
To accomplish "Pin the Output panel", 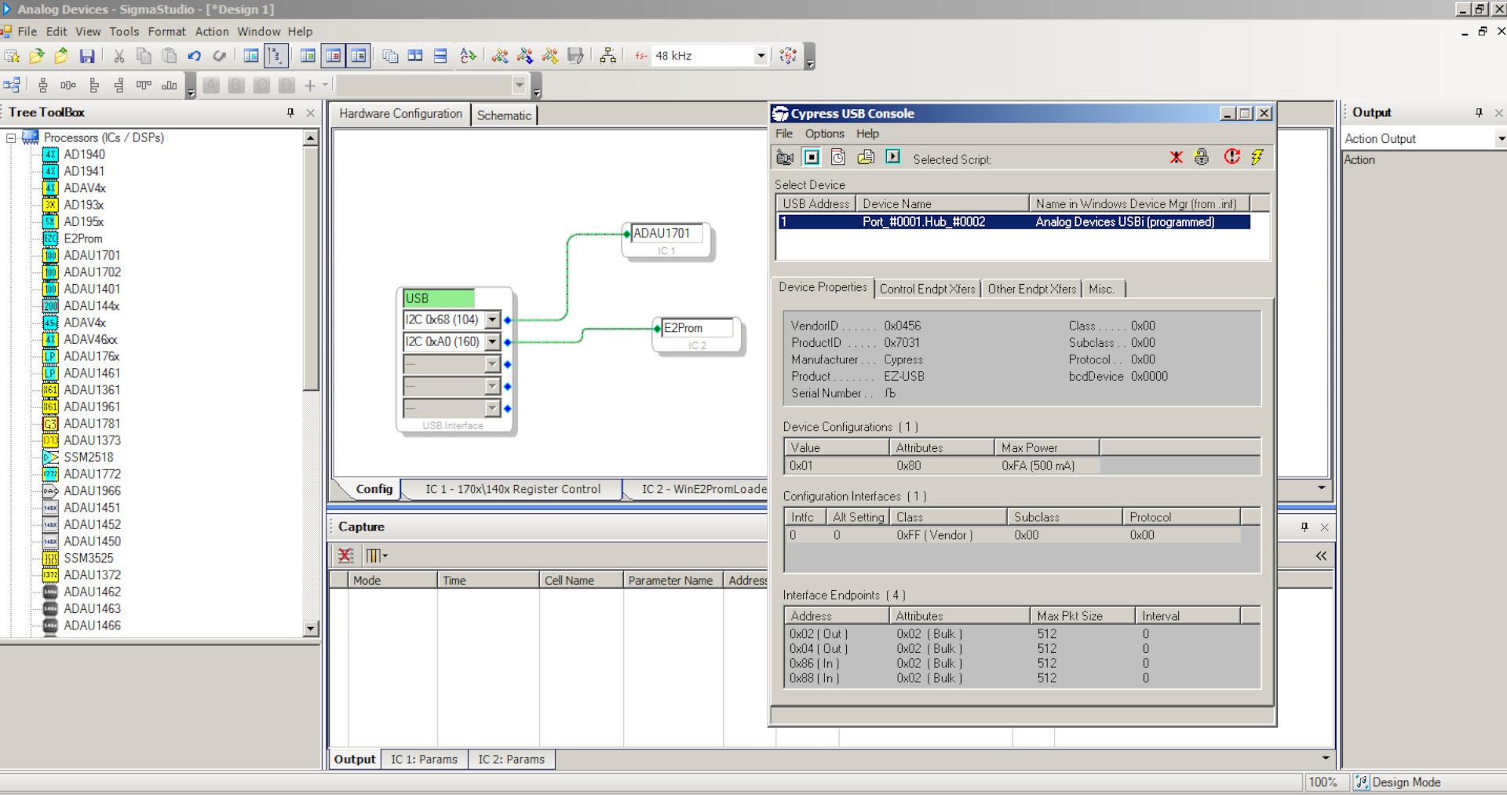I will point(1479,113).
